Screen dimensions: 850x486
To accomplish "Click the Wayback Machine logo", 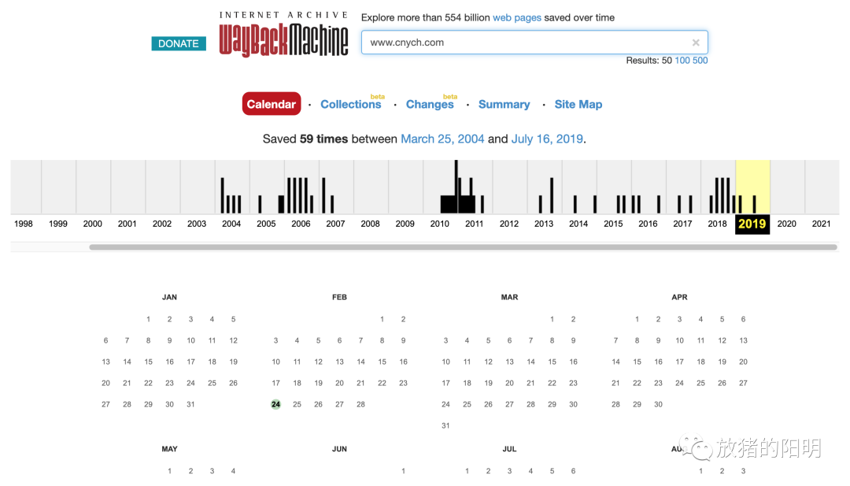I will (x=283, y=34).
